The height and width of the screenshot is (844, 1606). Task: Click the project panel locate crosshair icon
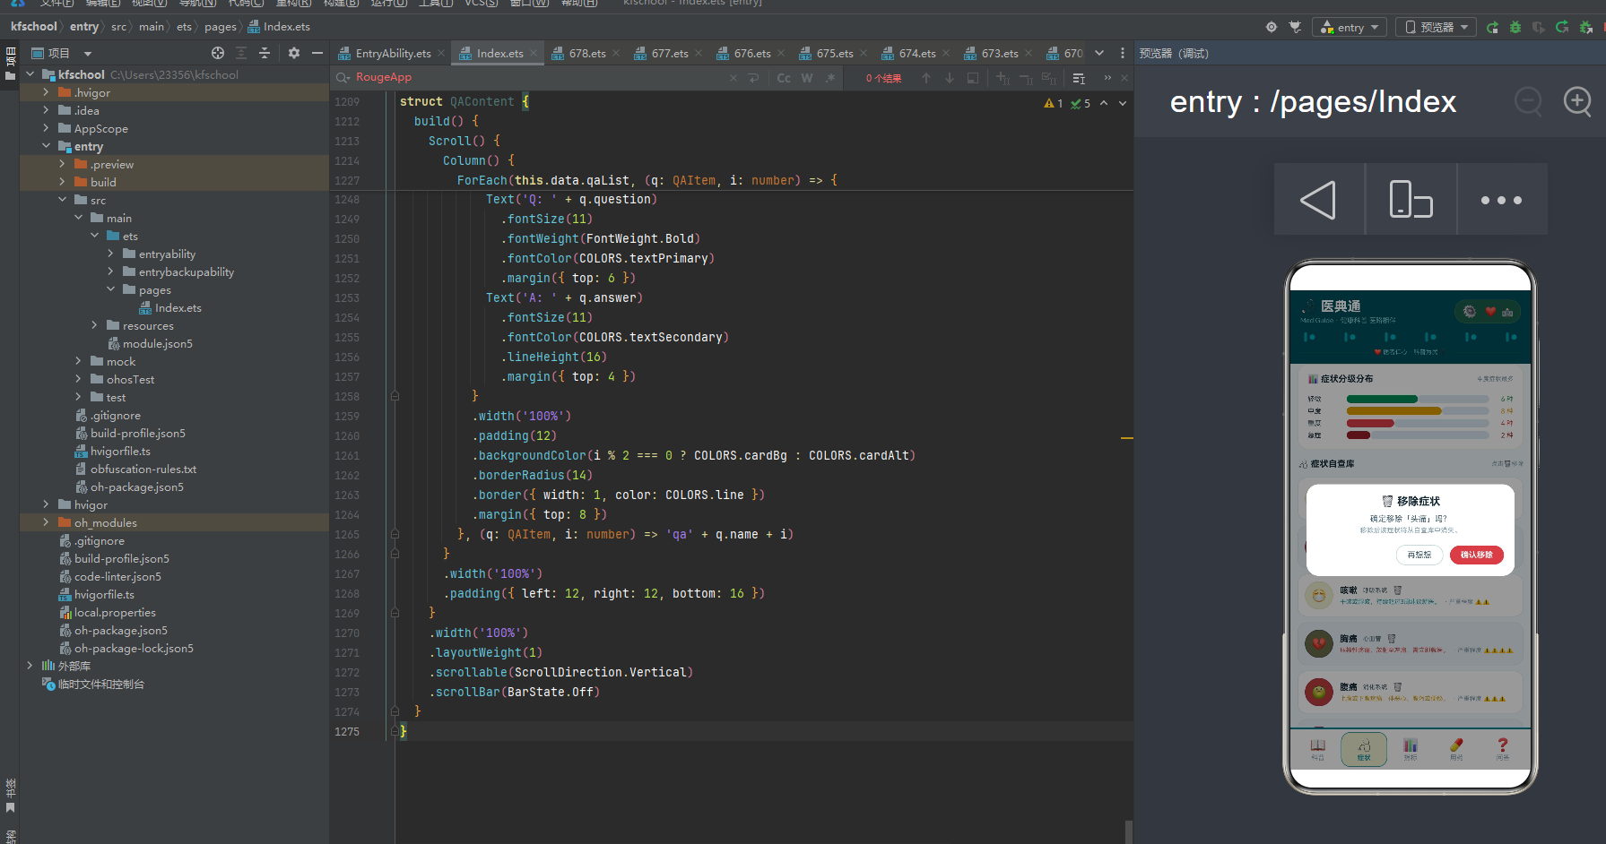(x=218, y=53)
